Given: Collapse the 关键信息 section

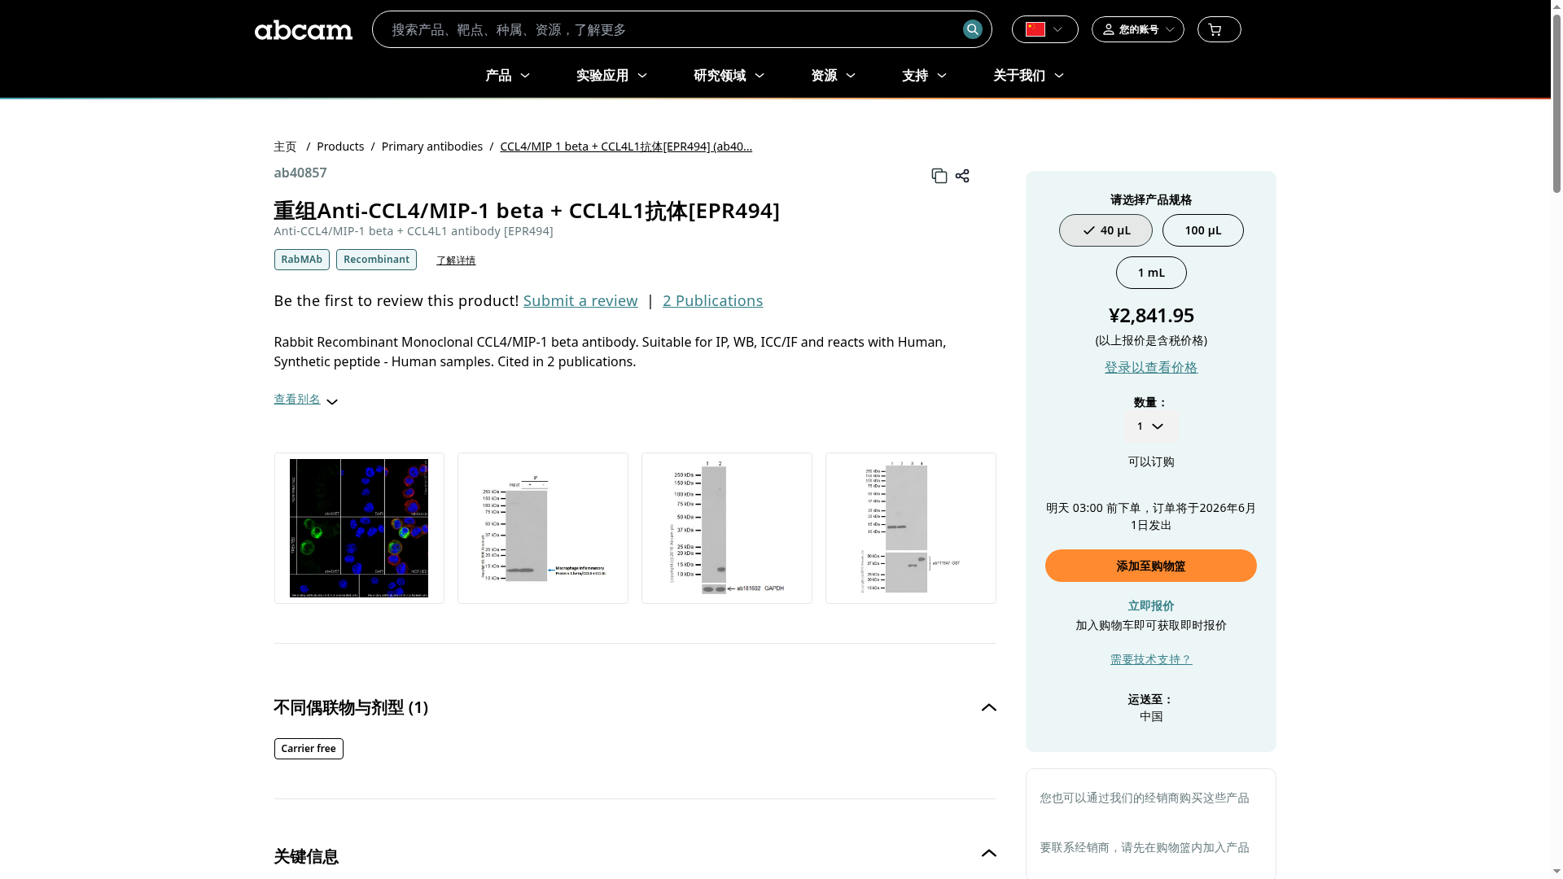Looking at the screenshot, I should 988,854.
